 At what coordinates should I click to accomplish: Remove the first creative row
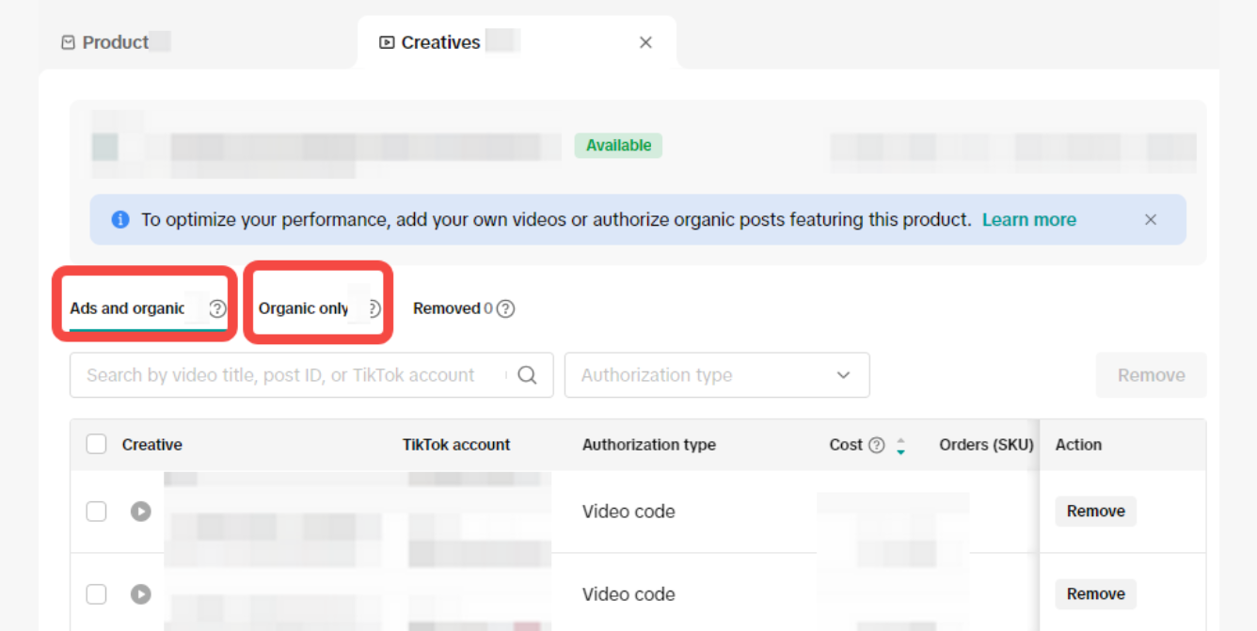1095,512
